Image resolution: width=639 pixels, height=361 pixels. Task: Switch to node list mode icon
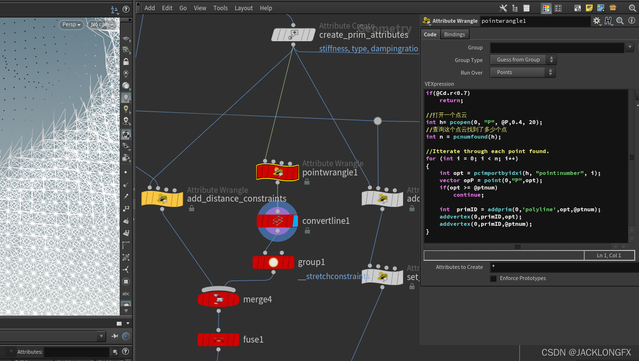pos(527,8)
